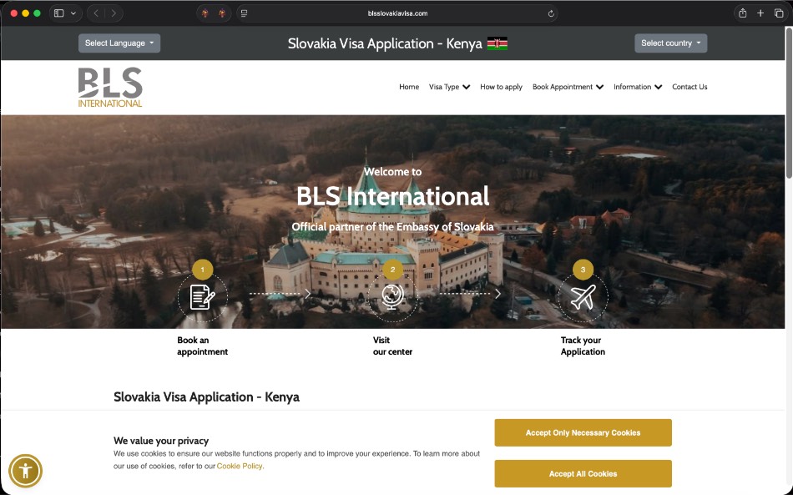
Task: Go to the Home page
Action: [409, 87]
